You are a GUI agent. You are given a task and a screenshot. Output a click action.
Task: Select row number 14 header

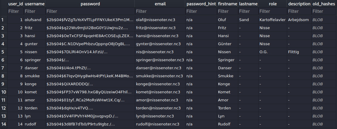tap(3, 124)
